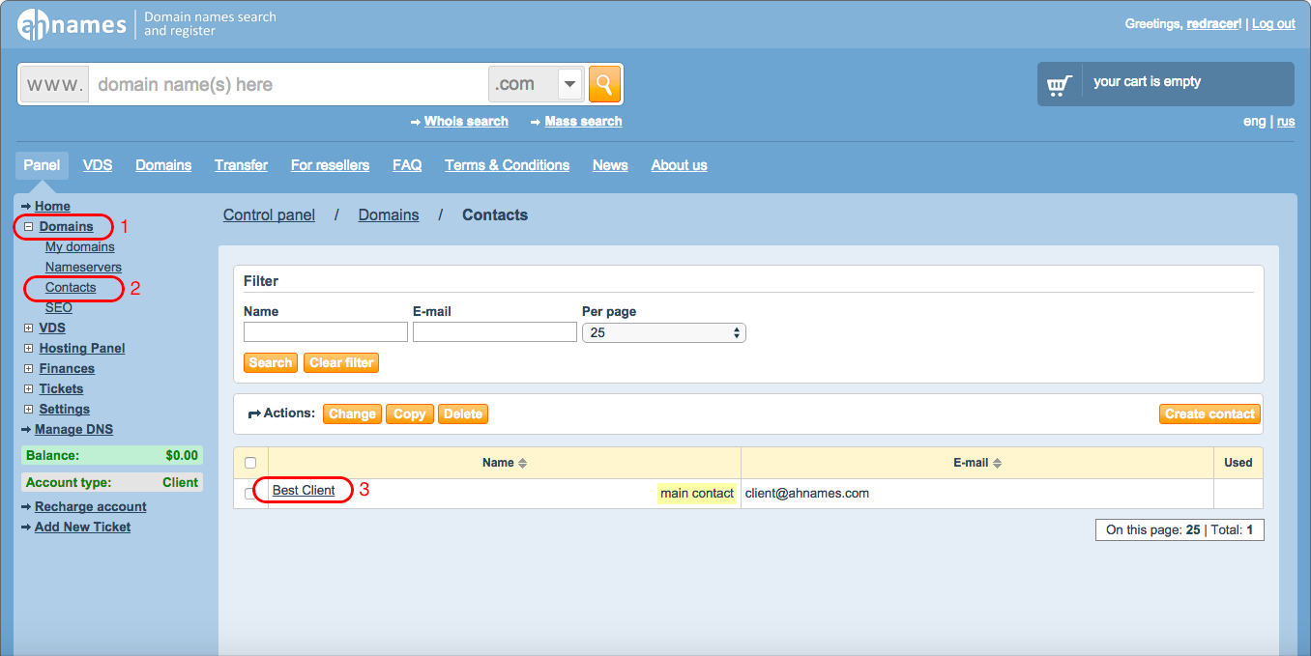Expand the Hosting Panel sidebar section
Viewport: 1311px width, 656px height.
tap(29, 349)
